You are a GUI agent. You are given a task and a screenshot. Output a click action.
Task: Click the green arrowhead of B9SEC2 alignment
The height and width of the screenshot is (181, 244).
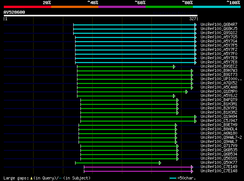click(174, 67)
